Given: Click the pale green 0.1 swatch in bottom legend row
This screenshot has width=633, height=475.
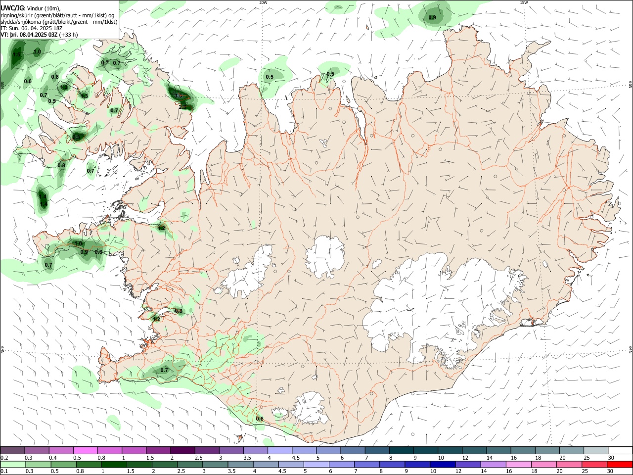Looking at the screenshot, I should pos(13,464).
